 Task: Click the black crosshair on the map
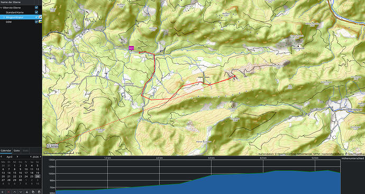(x=204, y=77)
